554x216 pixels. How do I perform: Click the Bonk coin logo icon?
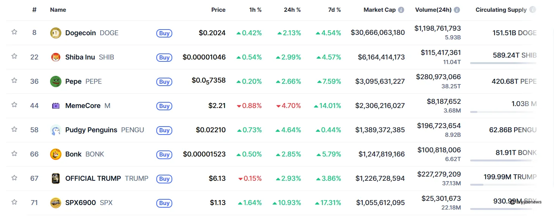tap(56, 154)
